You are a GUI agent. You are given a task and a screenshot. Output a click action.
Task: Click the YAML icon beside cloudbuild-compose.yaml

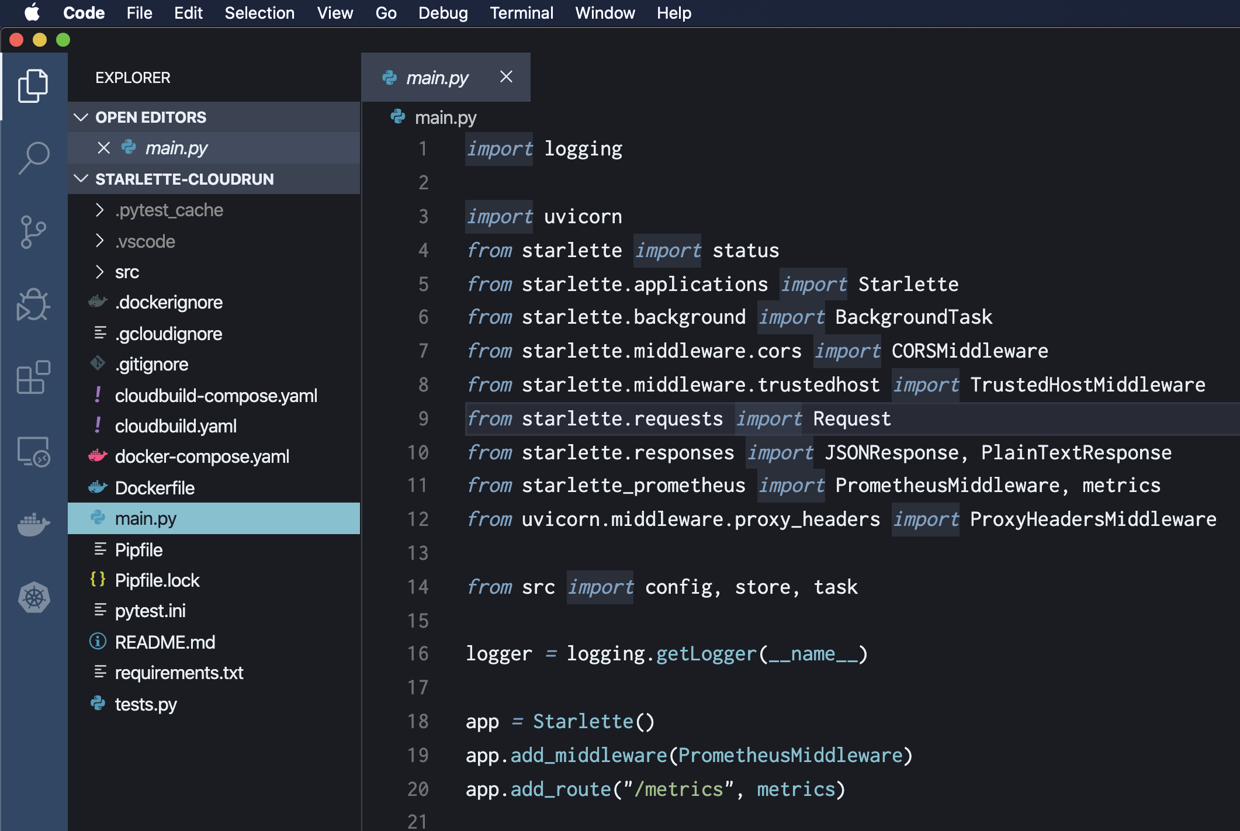click(98, 394)
